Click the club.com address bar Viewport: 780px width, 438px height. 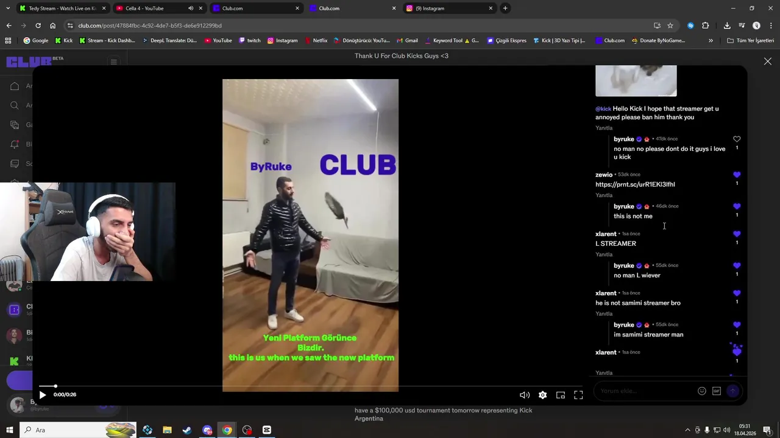pos(360,26)
